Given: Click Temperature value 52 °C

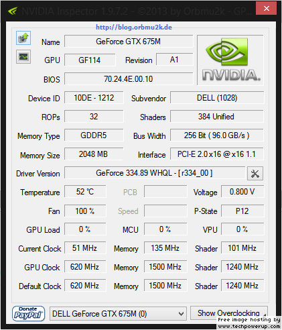Looking at the screenshot, I should pyautogui.click(x=85, y=192).
